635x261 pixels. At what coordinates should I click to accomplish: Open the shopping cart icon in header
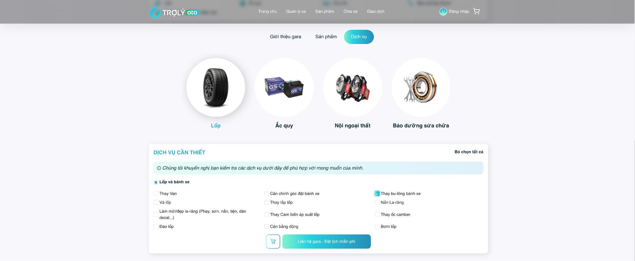(476, 11)
